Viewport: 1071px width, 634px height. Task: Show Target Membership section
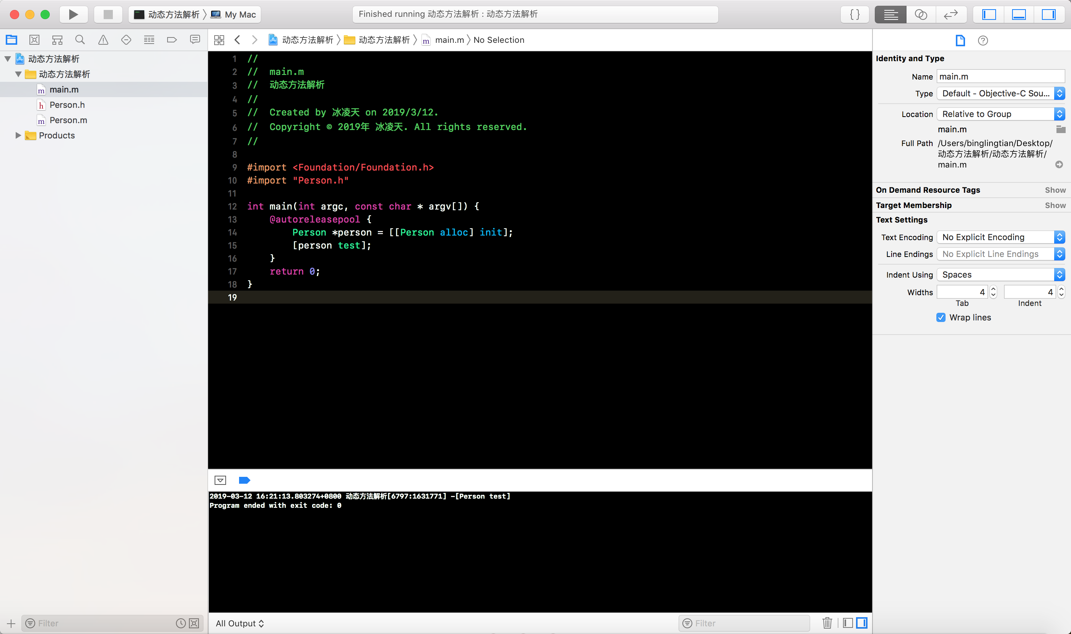pos(1055,205)
